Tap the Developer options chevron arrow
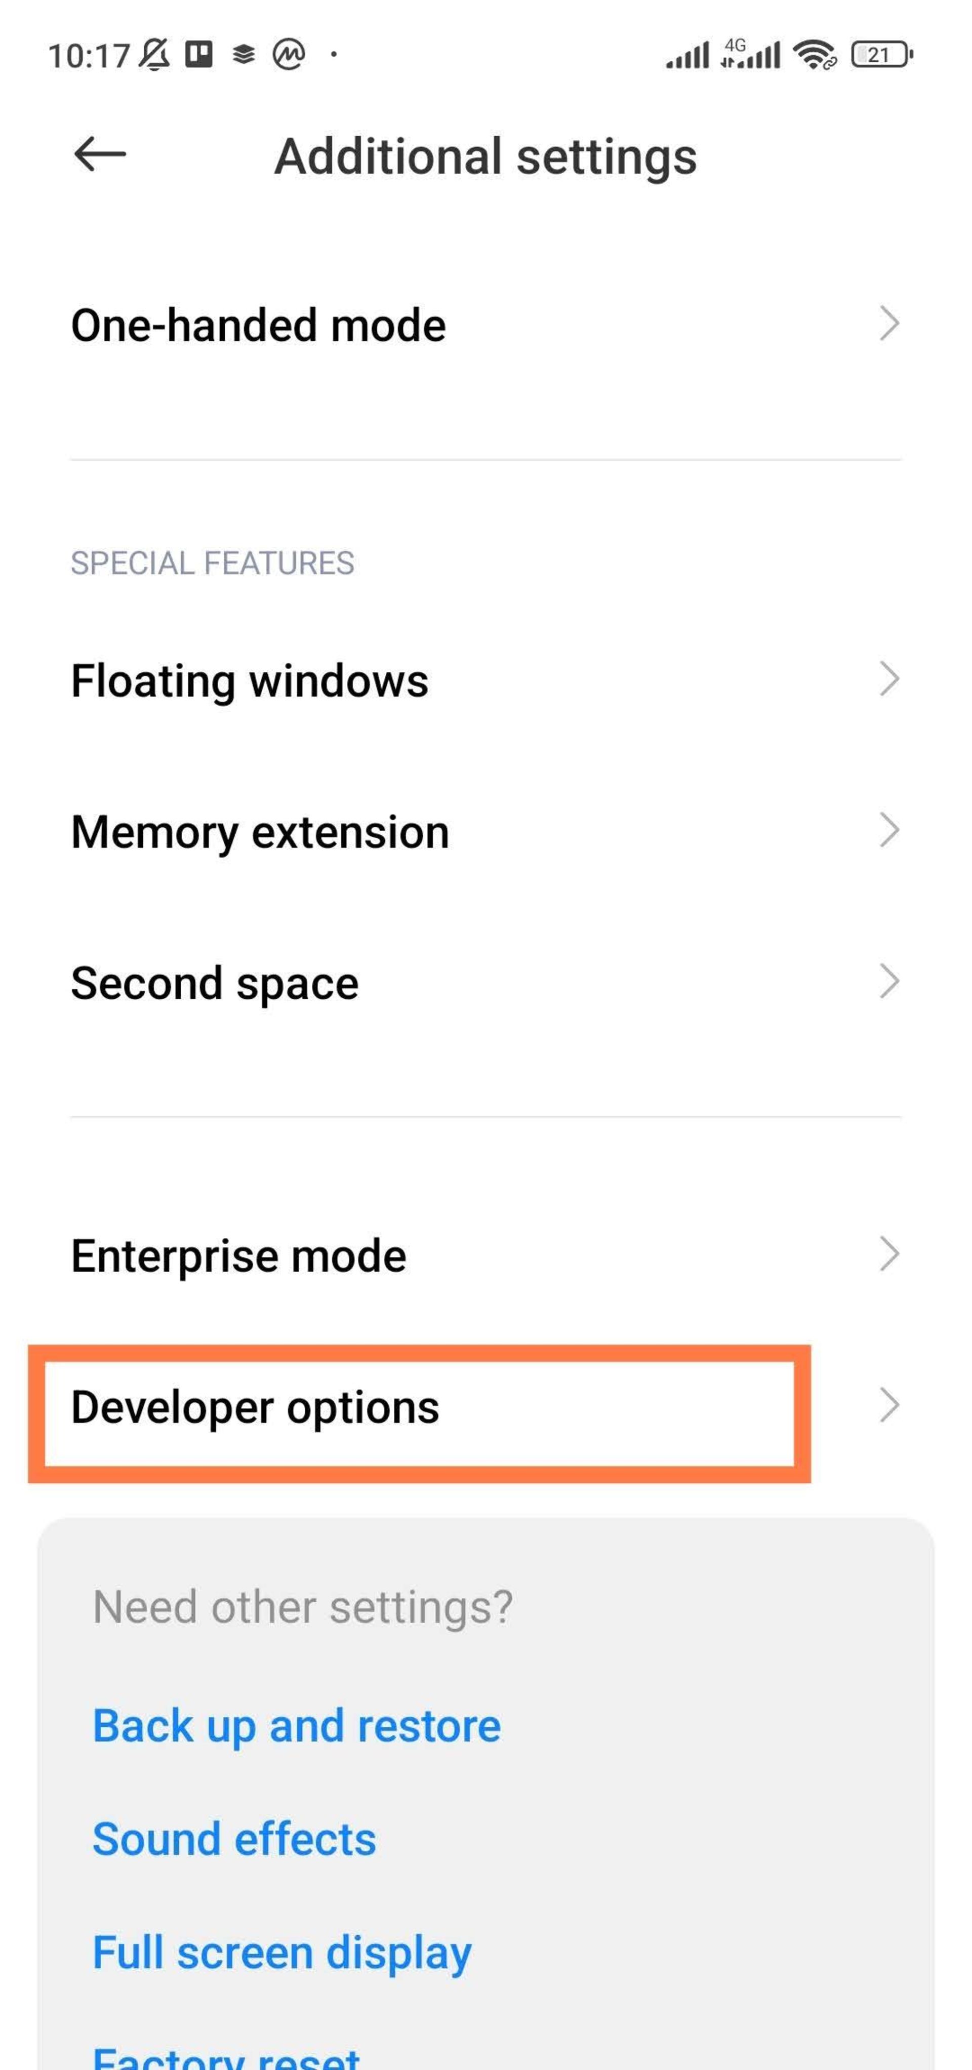This screenshot has height=2070, width=972. click(888, 1405)
